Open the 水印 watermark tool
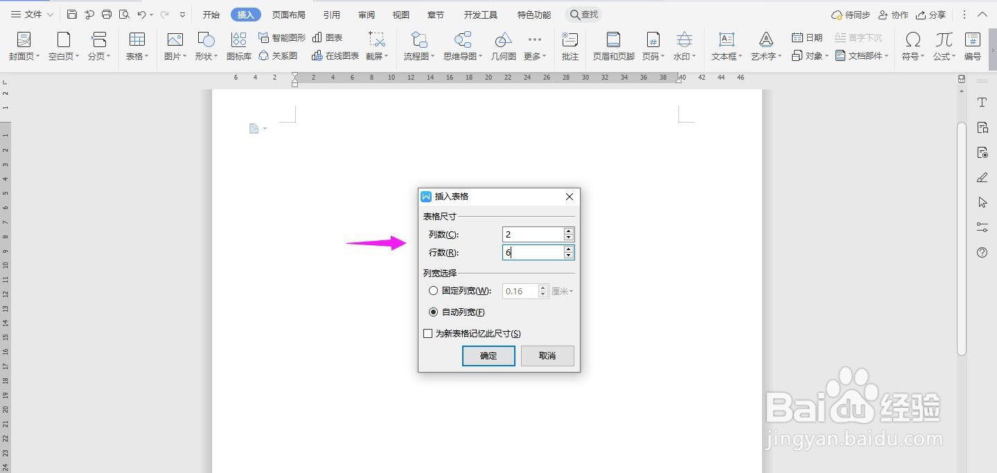The image size is (997, 473). click(x=685, y=46)
